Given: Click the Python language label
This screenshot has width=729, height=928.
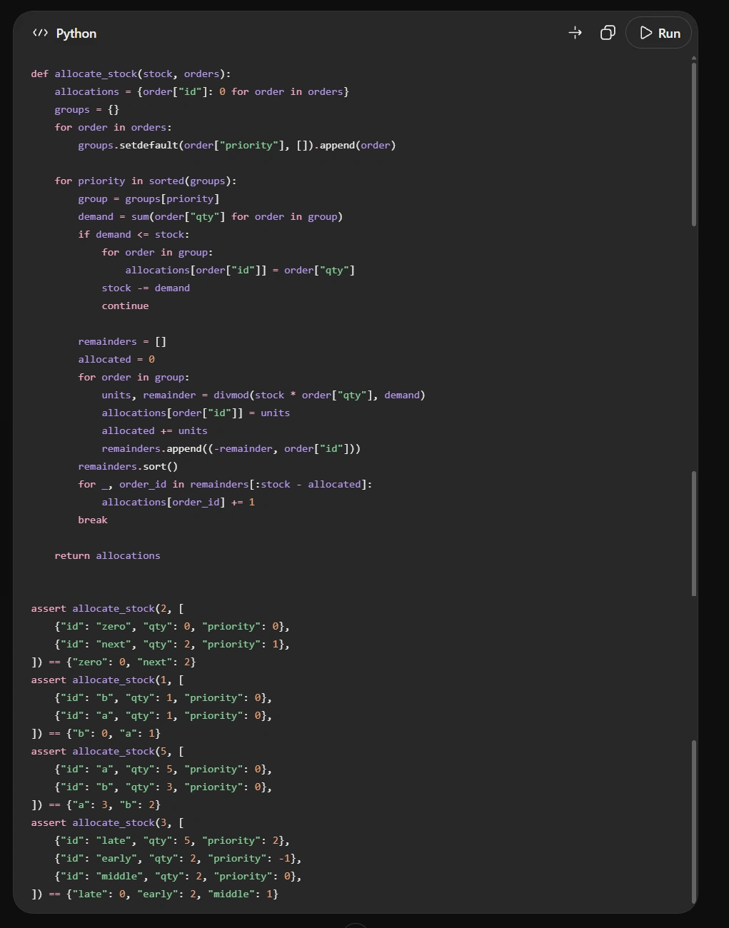Looking at the screenshot, I should (x=76, y=34).
